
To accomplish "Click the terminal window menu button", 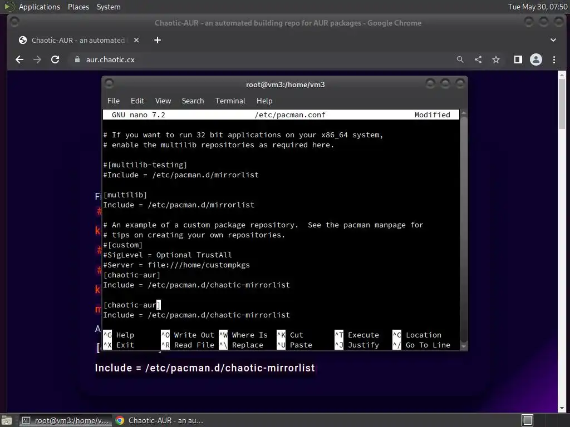I will [109, 84].
